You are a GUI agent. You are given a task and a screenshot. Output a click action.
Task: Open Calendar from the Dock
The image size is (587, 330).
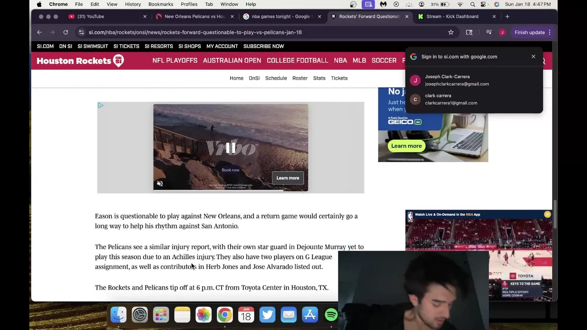(246, 314)
